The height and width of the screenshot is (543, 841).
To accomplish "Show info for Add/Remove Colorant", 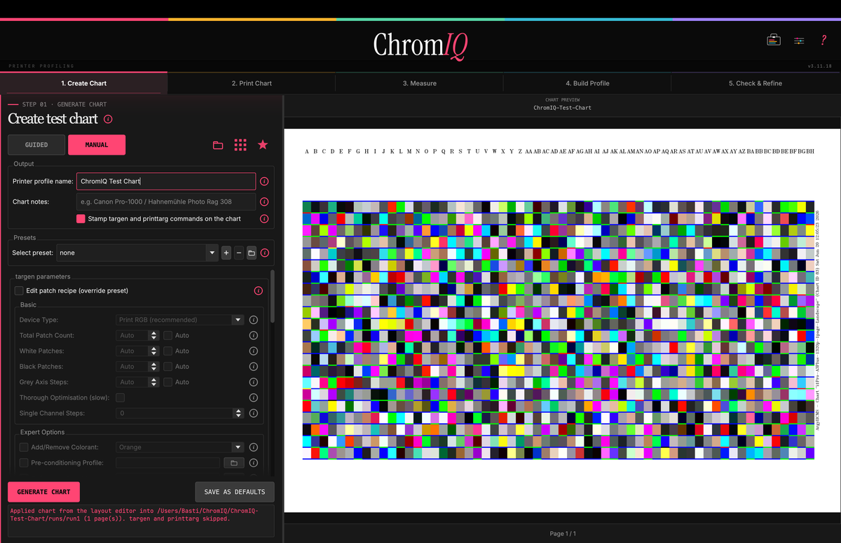I will (x=254, y=447).
